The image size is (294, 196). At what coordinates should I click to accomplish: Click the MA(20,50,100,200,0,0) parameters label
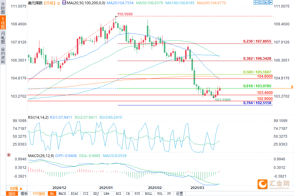point(86,3)
